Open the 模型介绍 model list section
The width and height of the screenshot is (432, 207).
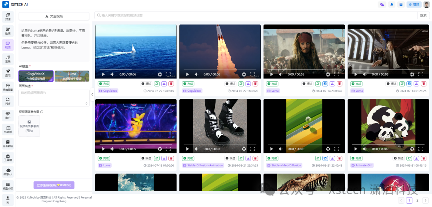[x=8, y=186]
